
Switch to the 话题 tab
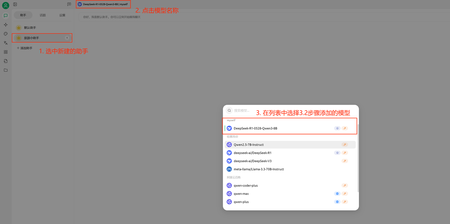[43, 15]
